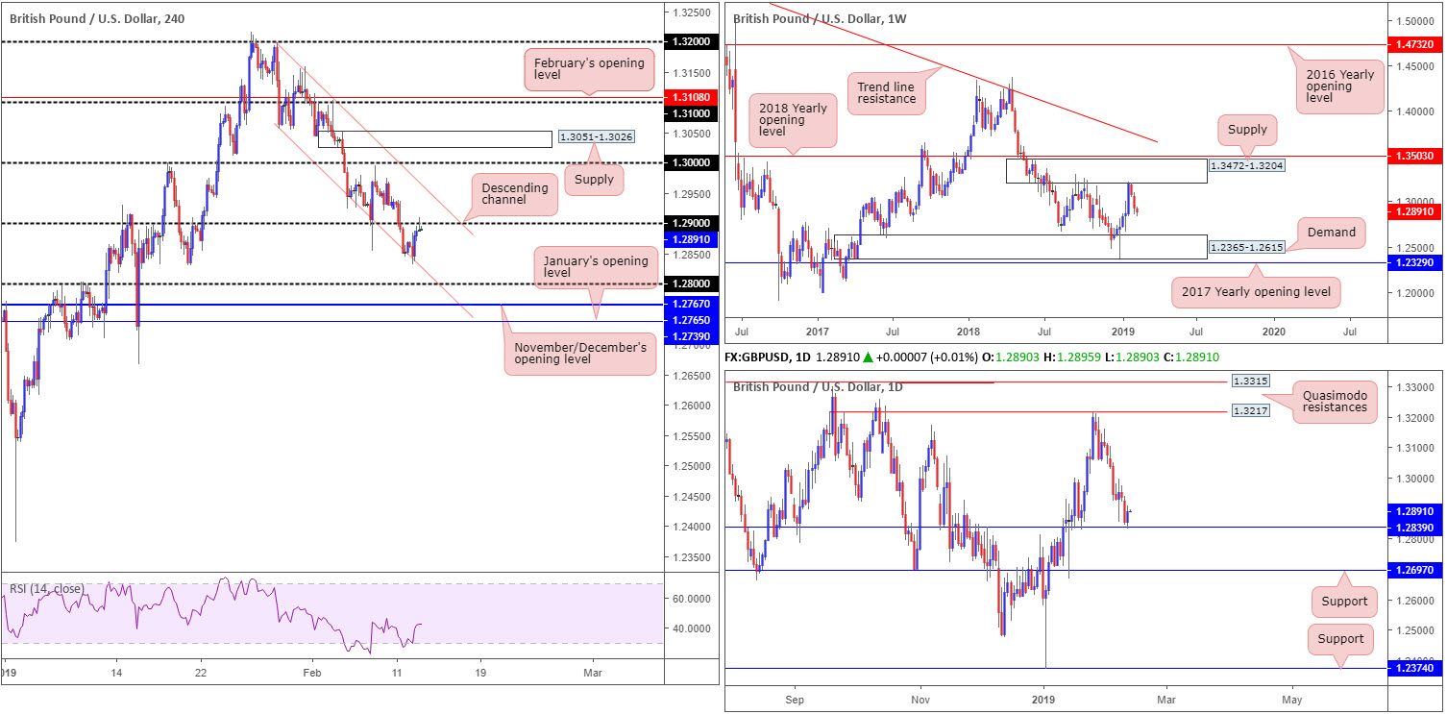Click the red 1.28910 label on weekly chart
1447x714 pixels.
tap(1416, 211)
